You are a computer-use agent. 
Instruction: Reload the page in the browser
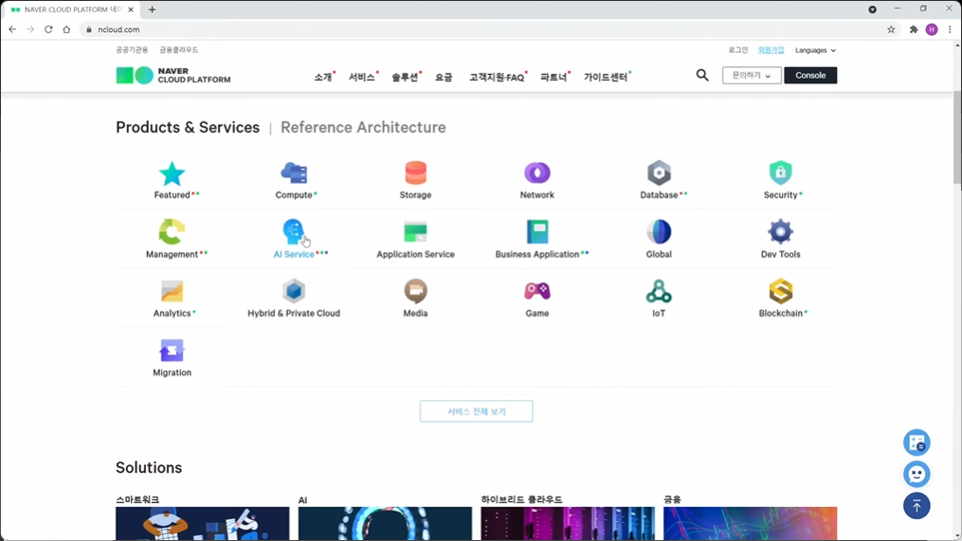click(x=48, y=29)
